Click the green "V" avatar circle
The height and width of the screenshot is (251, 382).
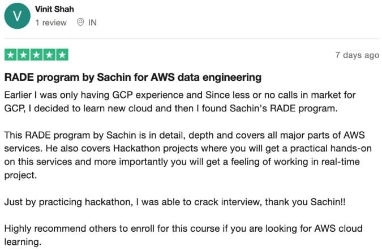point(18,16)
